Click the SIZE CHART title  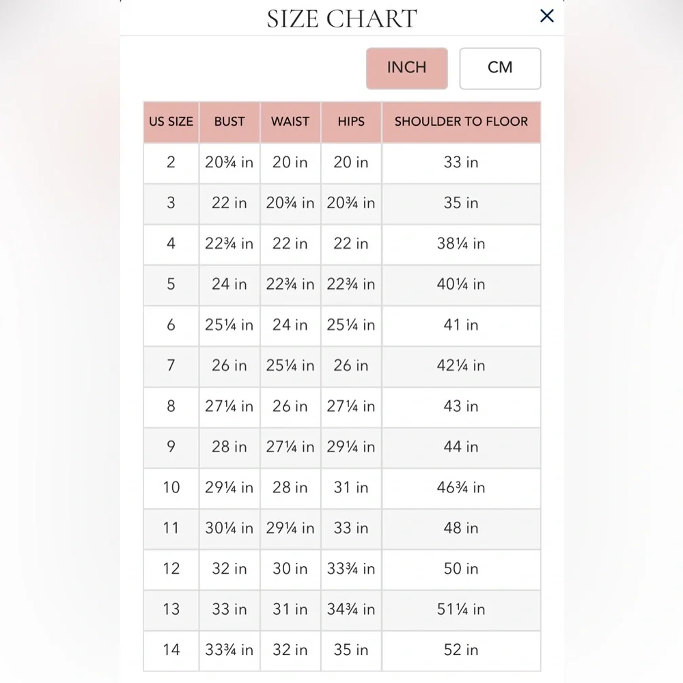click(x=342, y=18)
